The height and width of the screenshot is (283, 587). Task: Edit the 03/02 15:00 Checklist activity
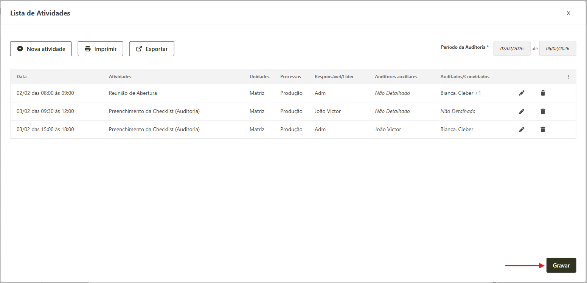[522, 129]
